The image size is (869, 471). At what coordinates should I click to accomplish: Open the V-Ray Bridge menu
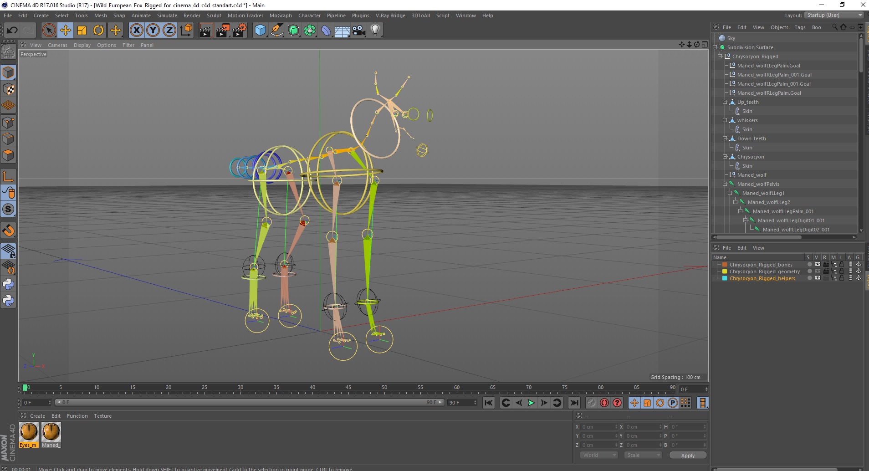click(x=390, y=15)
